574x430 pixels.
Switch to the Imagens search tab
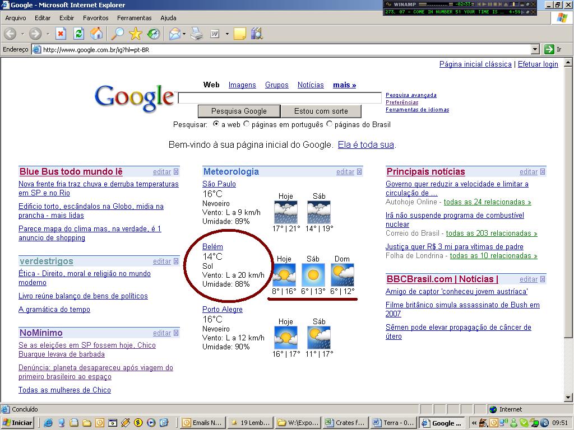pos(242,85)
